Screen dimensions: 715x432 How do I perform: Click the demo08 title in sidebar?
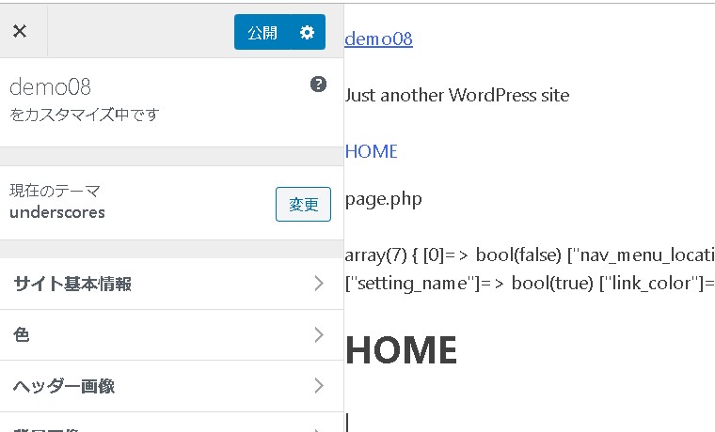50,87
